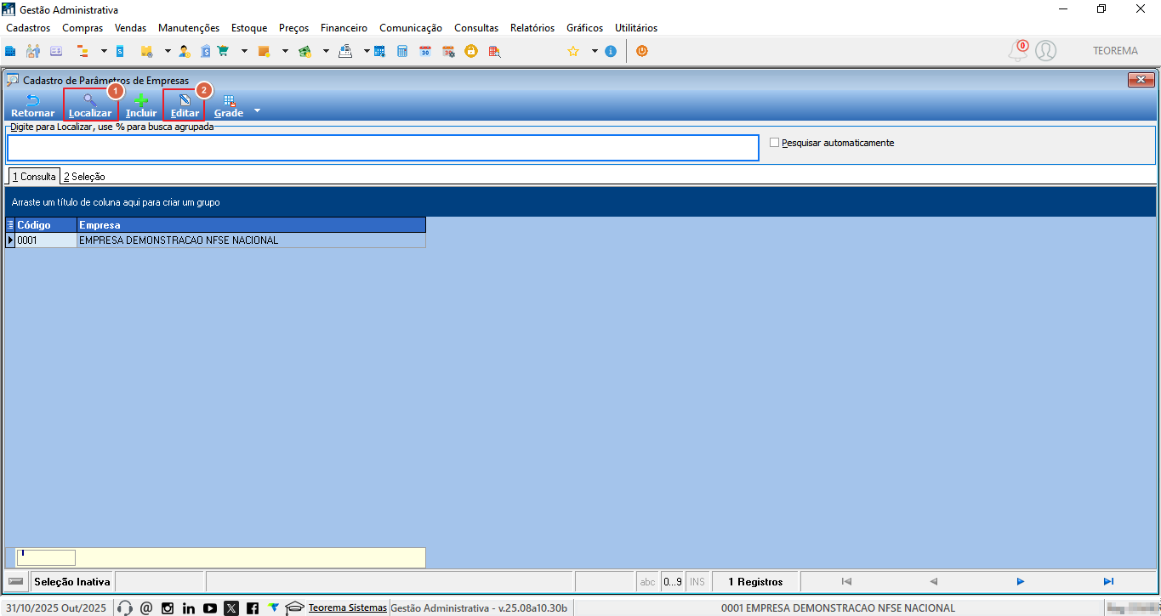Expand the Grade button dropdown arrow

pyautogui.click(x=257, y=111)
